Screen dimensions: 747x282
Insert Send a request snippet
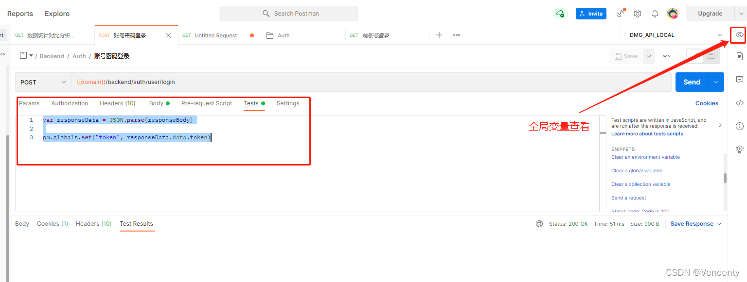click(x=628, y=198)
